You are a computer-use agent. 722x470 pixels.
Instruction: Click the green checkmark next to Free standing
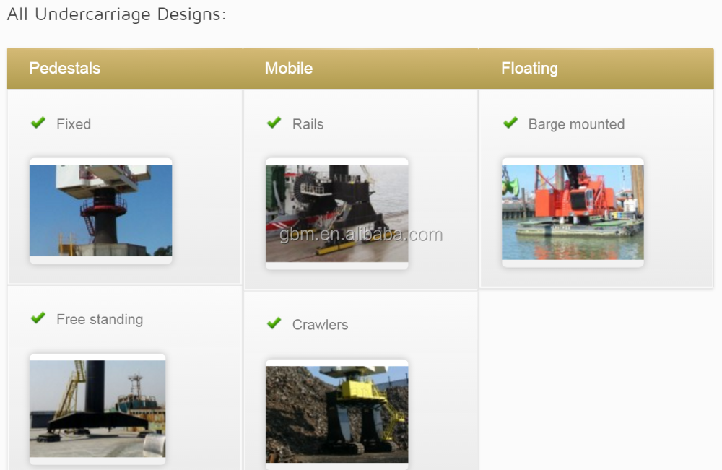pyautogui.click(x=38, y=318)
